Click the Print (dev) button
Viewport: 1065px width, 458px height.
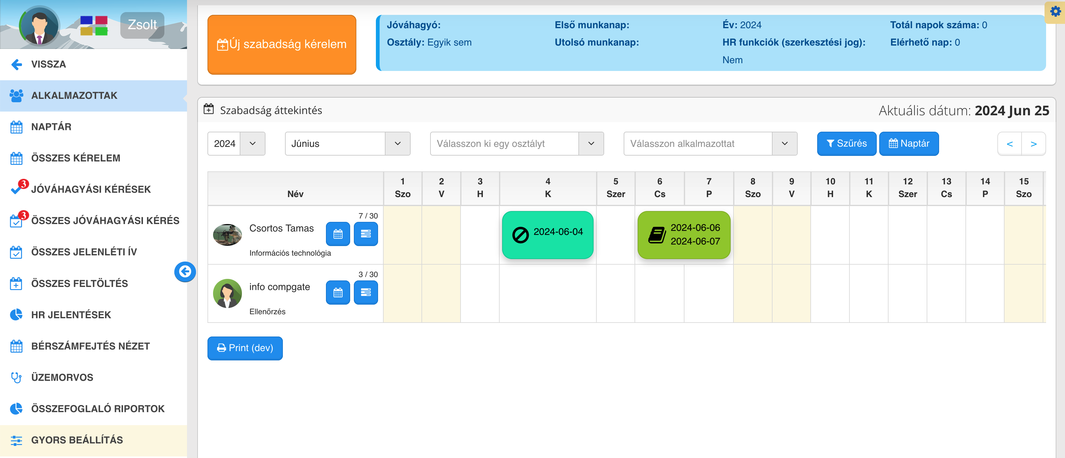point(245,348)
